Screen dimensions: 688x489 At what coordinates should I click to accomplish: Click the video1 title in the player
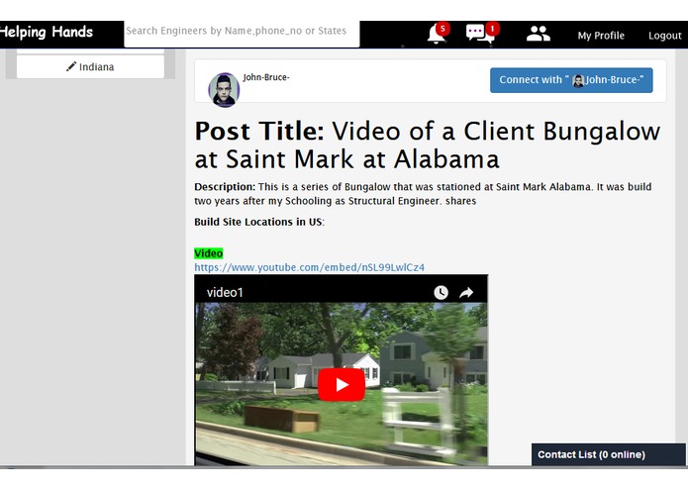pos(225,293)
